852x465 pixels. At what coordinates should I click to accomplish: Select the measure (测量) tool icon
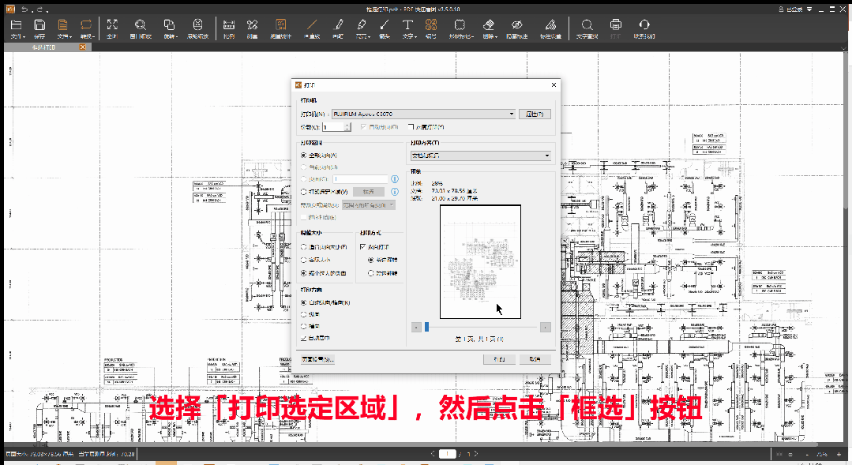(252, 25)
